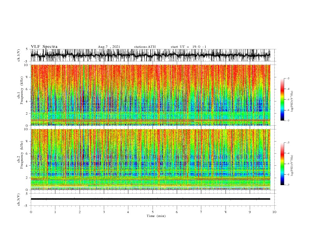Click the "Time (min)" x-axis label

coord(156,216)
